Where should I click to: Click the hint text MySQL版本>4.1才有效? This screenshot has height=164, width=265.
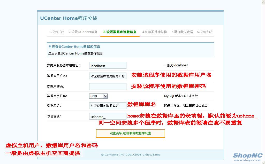point(181,96)
